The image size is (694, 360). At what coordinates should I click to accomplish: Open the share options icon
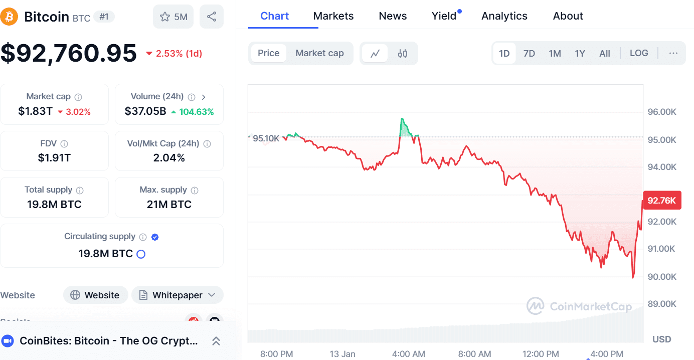[211, 16]
